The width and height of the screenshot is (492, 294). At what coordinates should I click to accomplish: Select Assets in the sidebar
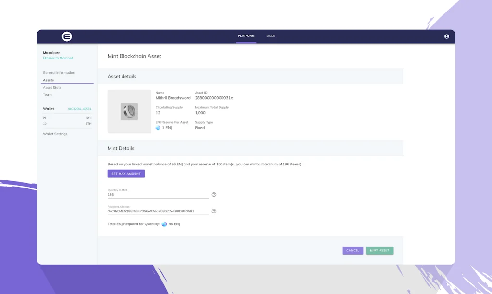(x=48, y=80)
